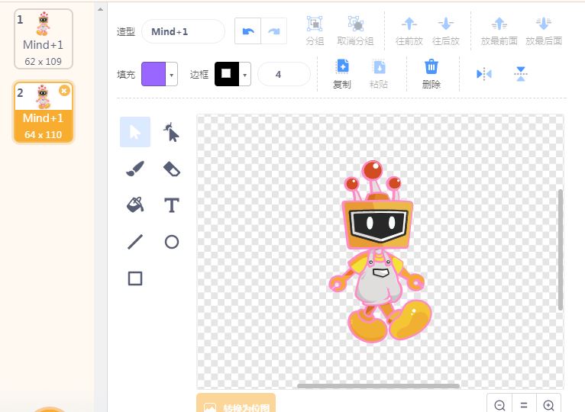Flip the costume horizontally
The image size is (585, 412).
tap(484, 74)
